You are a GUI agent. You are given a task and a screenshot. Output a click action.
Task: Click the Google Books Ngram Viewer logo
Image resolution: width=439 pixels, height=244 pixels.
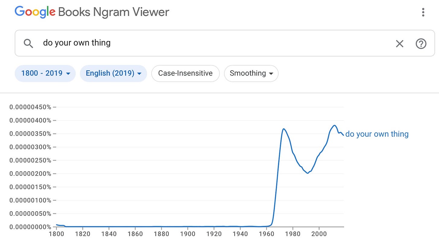pos(92,12)
